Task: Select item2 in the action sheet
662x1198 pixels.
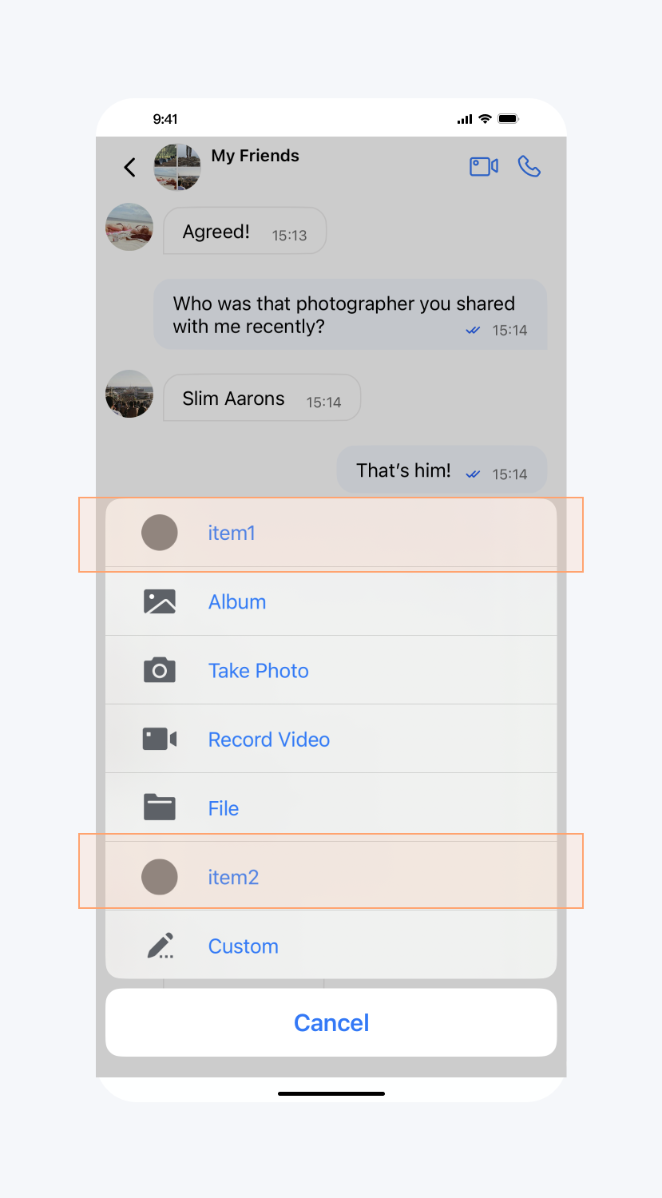Action: tap(233, 878)
